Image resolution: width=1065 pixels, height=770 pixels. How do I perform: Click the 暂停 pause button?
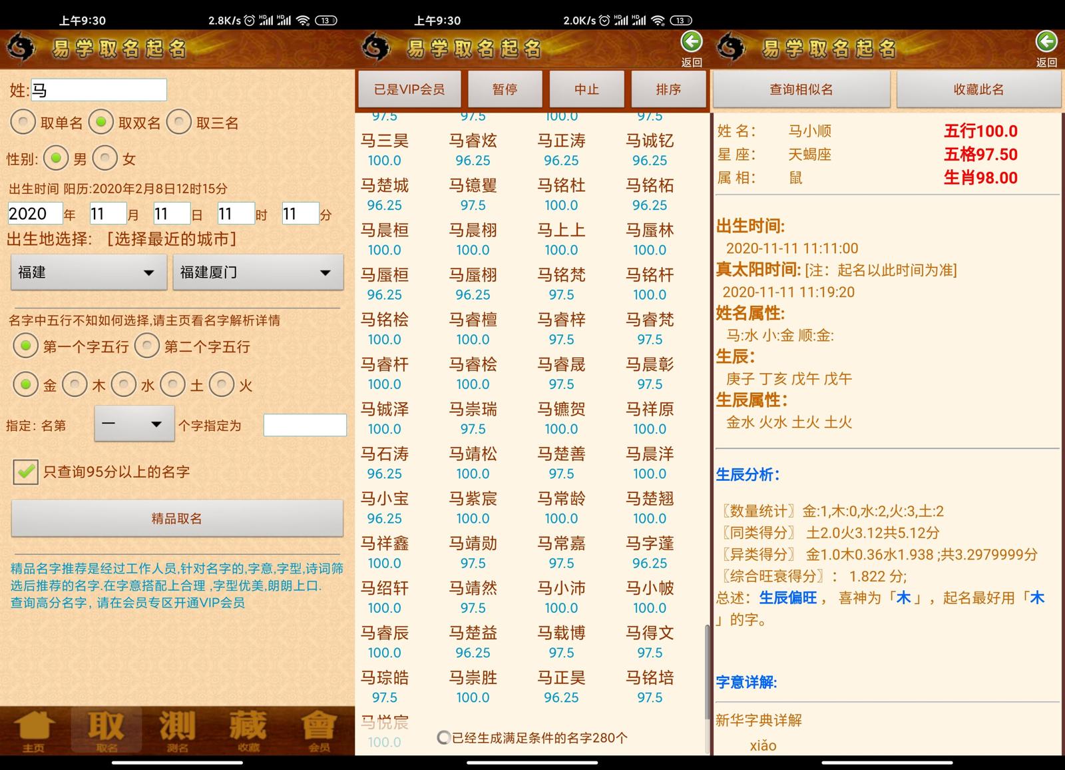pos(505,89)
